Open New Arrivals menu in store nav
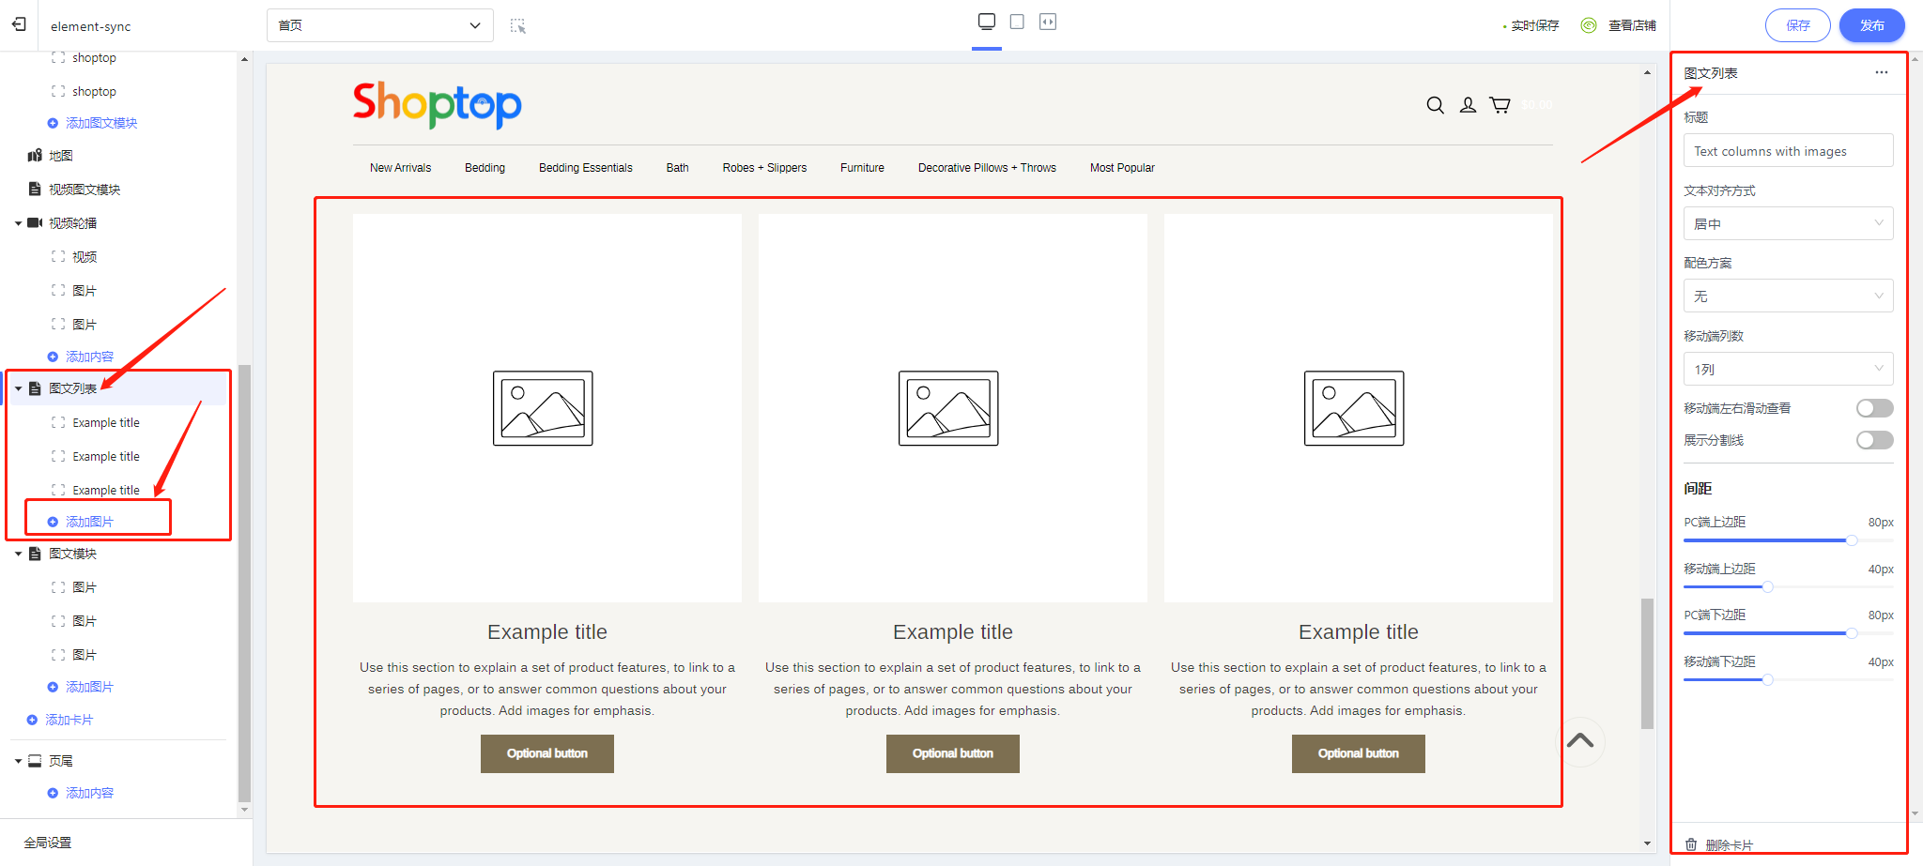This screenshot has width=1923, height=866. pyautogui.click(x=400, y=168)
